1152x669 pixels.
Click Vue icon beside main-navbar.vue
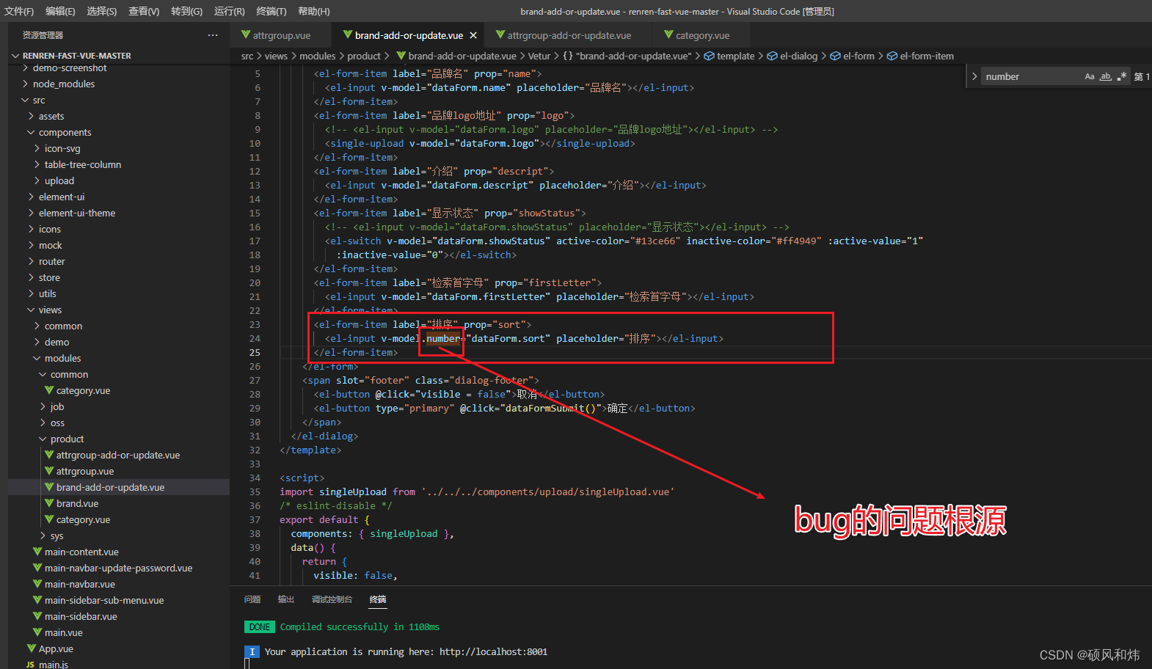[x=37, y=584]
